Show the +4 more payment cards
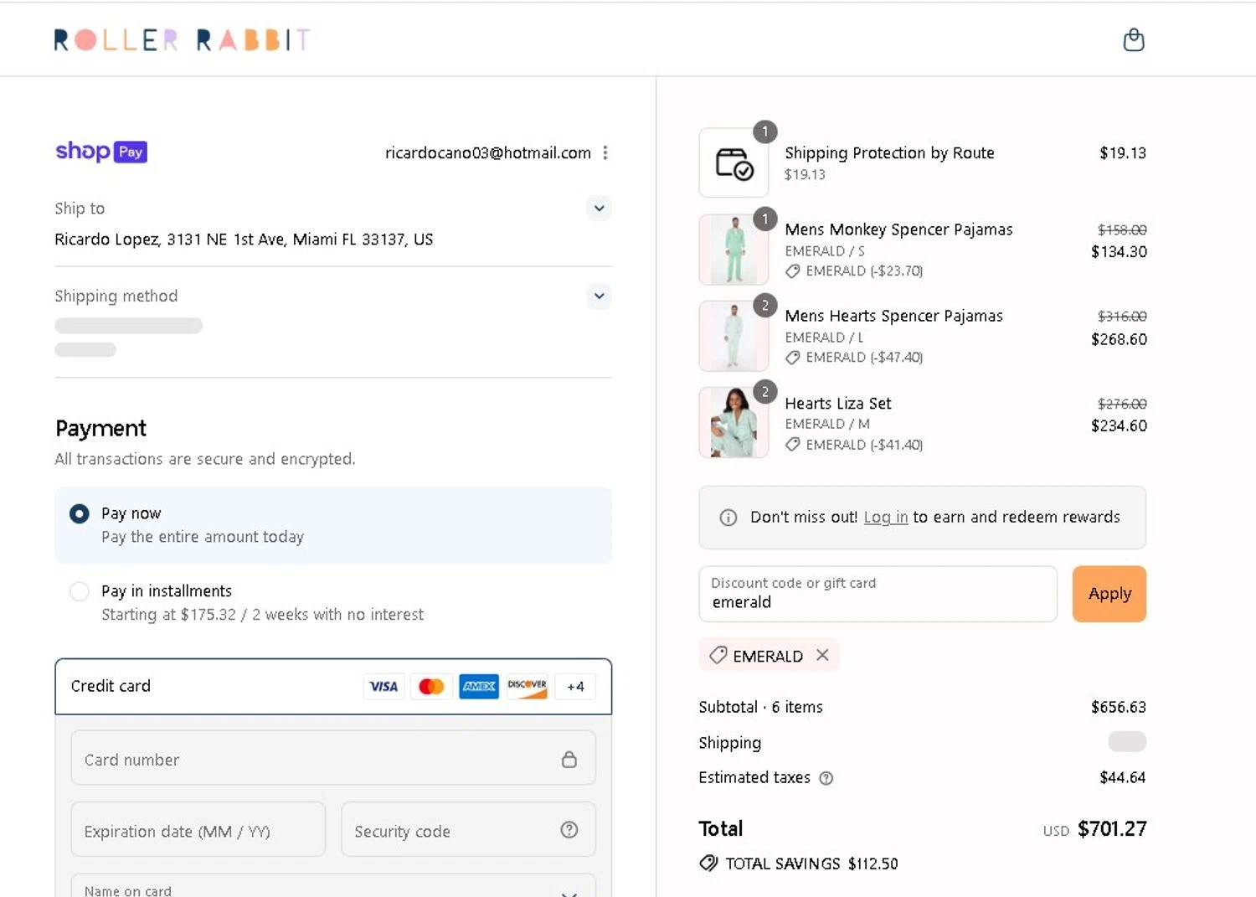 575,687
